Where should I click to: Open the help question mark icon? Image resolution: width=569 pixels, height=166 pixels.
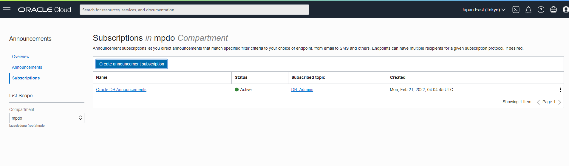pyautogui.click(x=541, y=10)
